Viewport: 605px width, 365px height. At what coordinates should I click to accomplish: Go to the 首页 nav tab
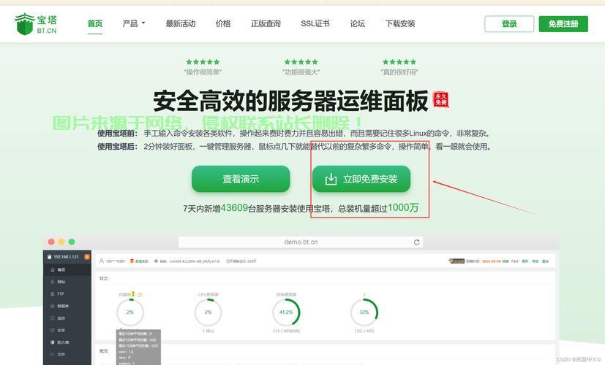(95, 23)
